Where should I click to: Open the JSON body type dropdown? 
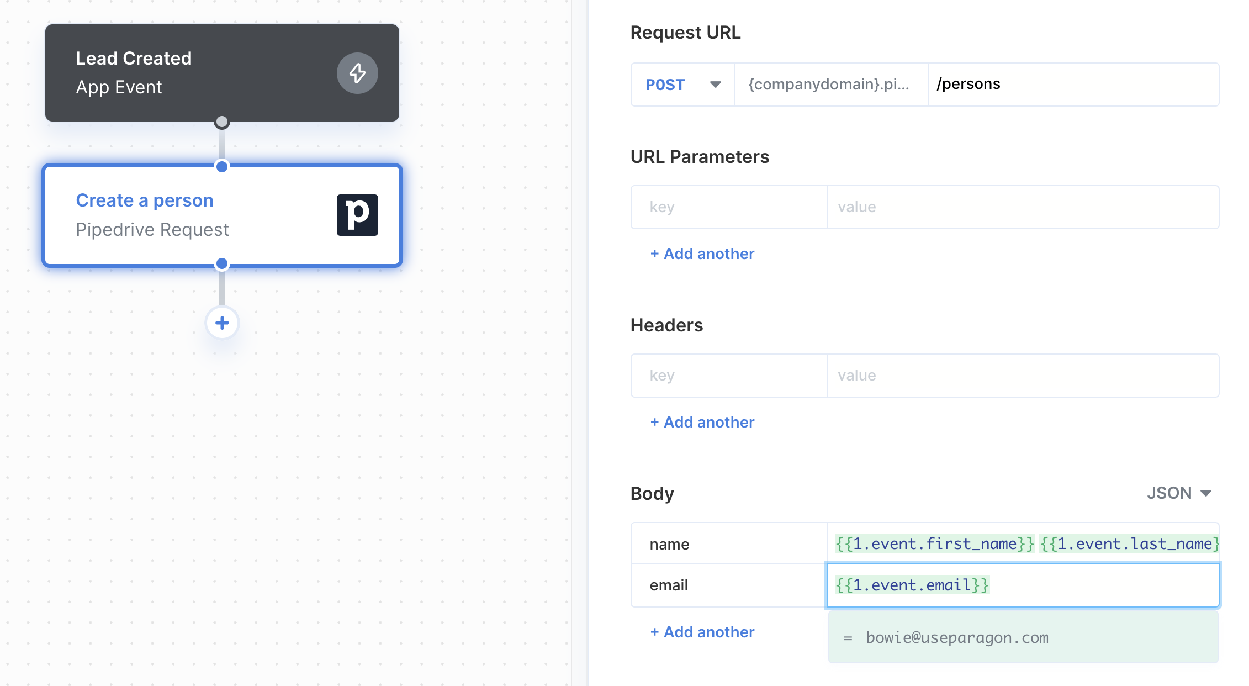(x=1179, y=493)
